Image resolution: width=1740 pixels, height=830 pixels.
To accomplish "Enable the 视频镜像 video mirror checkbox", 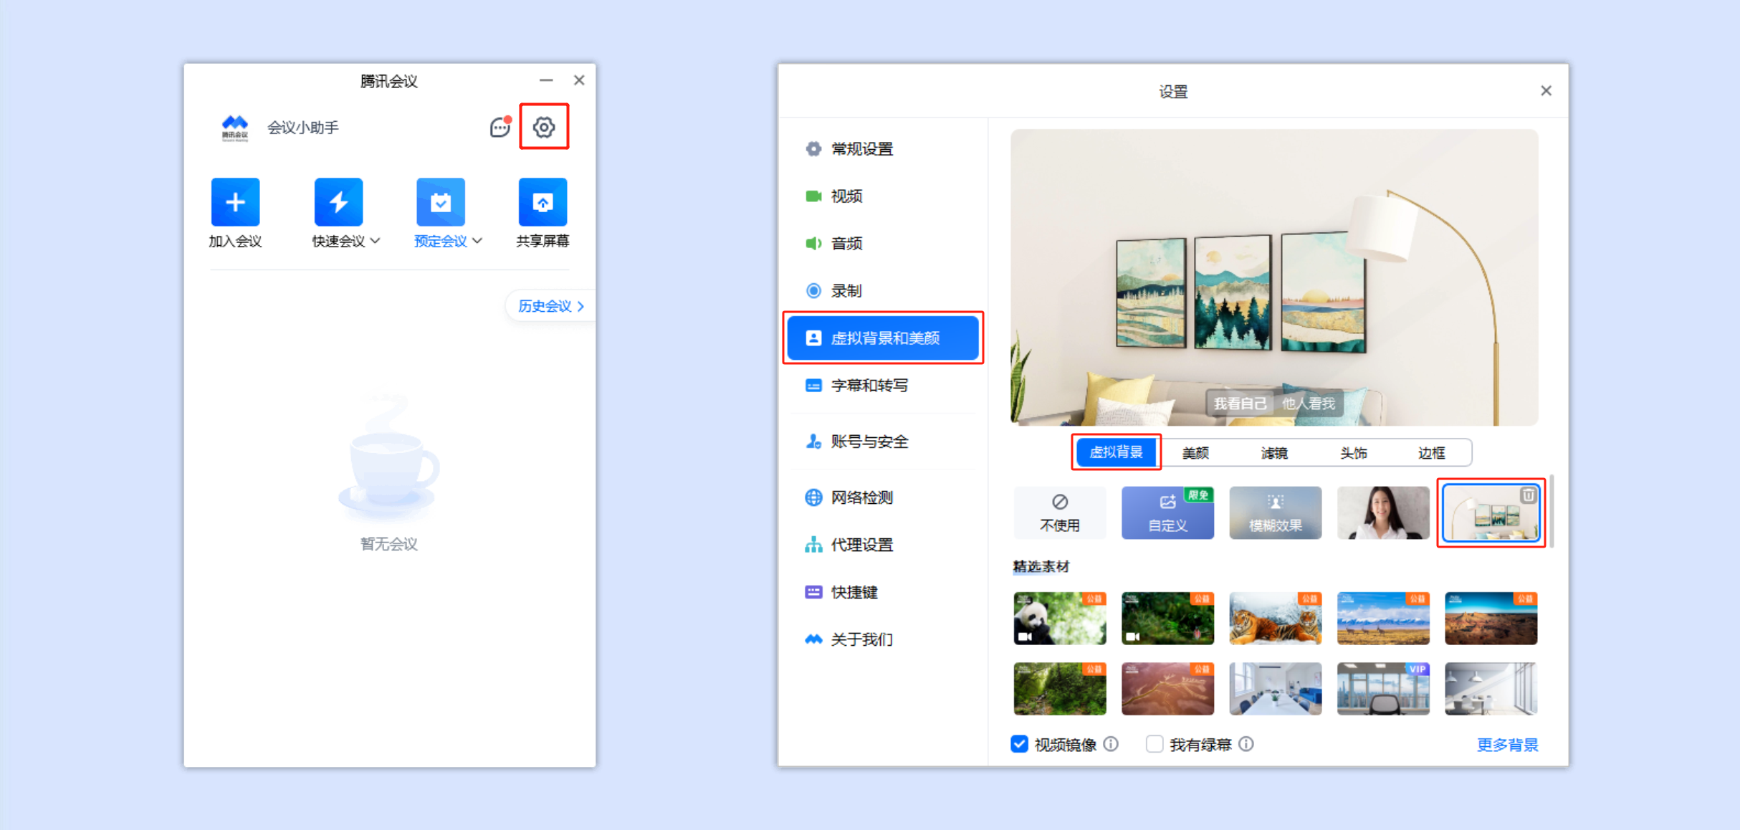I will 1019,744.
